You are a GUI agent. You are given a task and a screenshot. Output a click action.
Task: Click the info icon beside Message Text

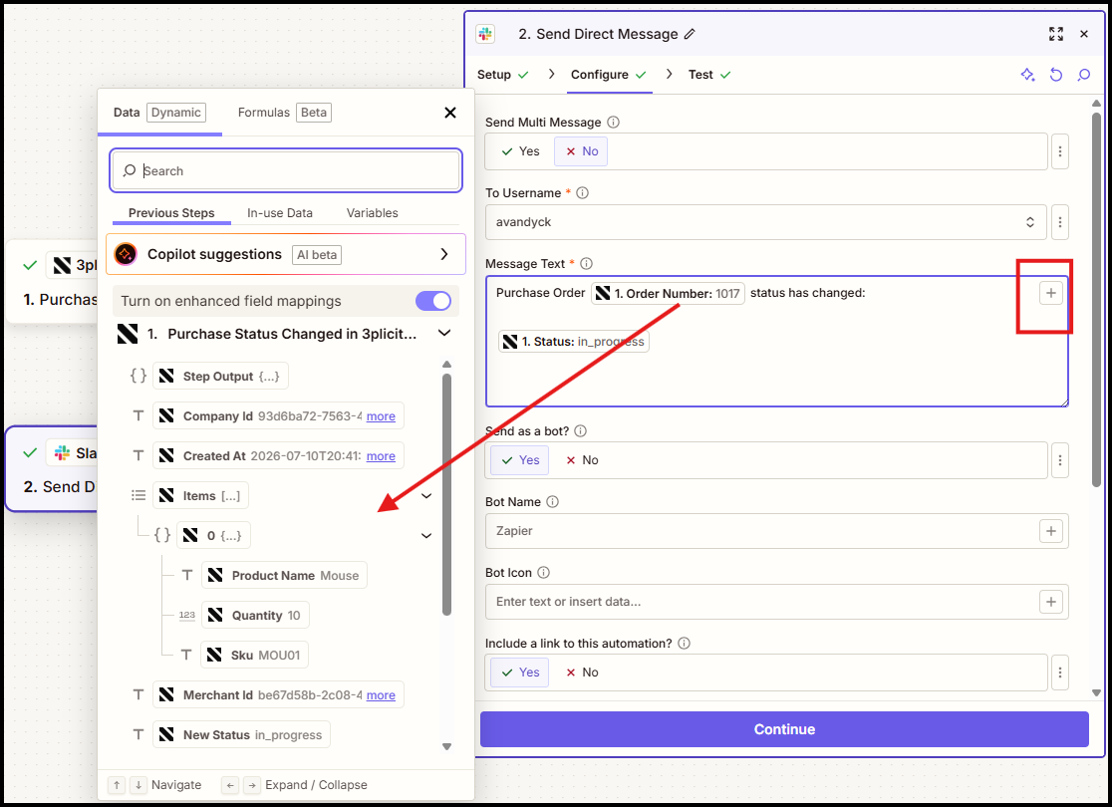point(587,264)
